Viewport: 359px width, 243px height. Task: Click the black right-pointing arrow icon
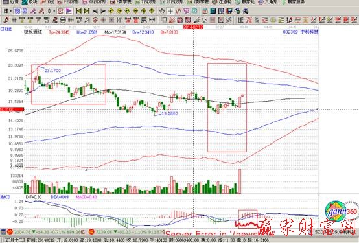tap(103, 11)
